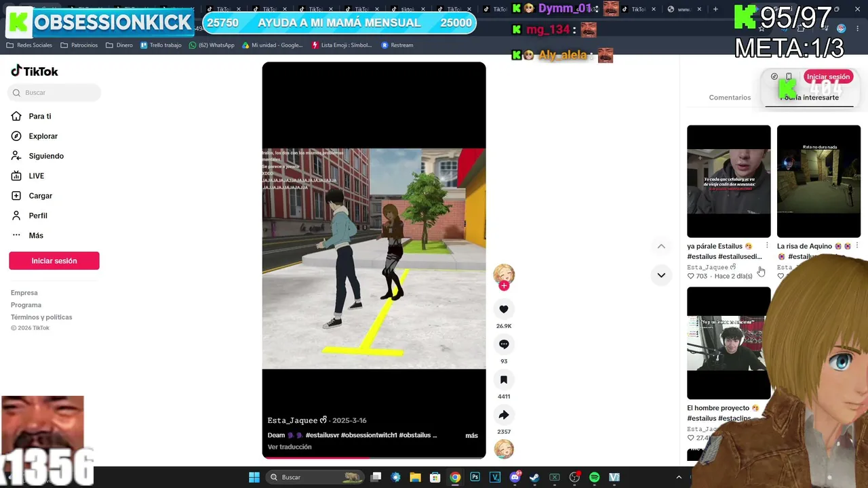
Task: Open the Patrocinios bookmark folder
Action: click(x=79, y=45)
